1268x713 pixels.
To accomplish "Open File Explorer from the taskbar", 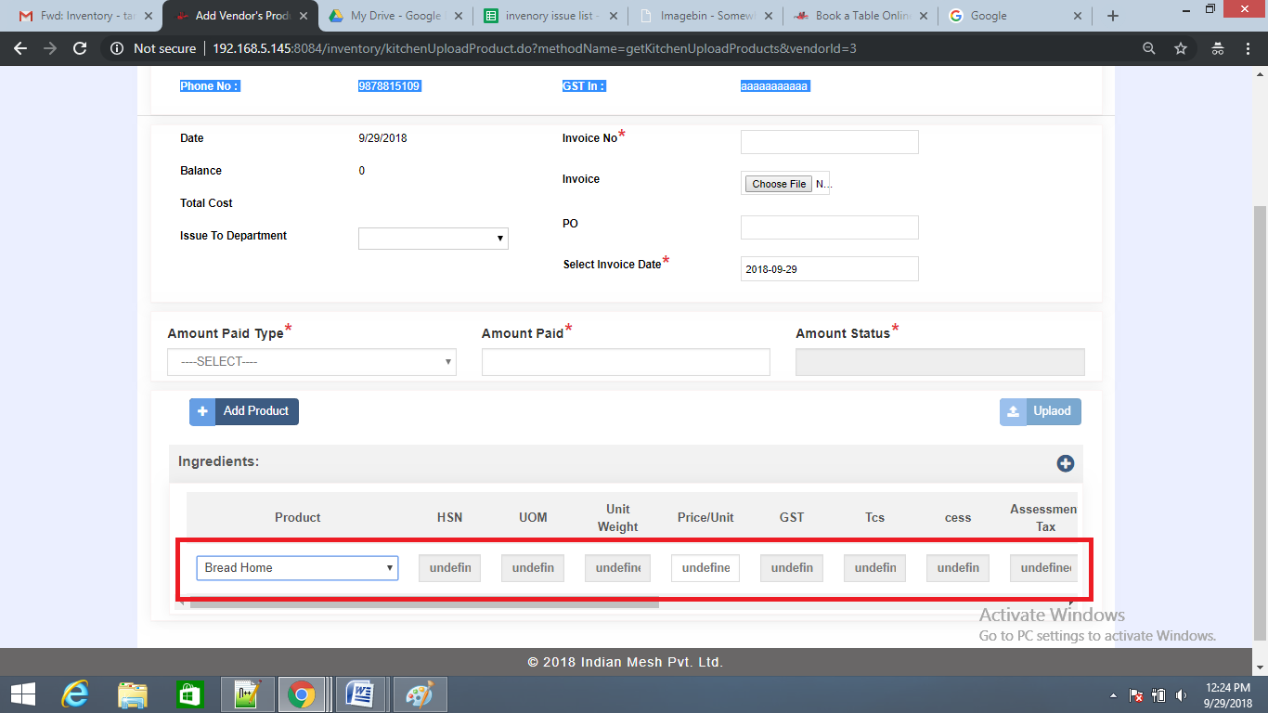I will coord(133,694).
